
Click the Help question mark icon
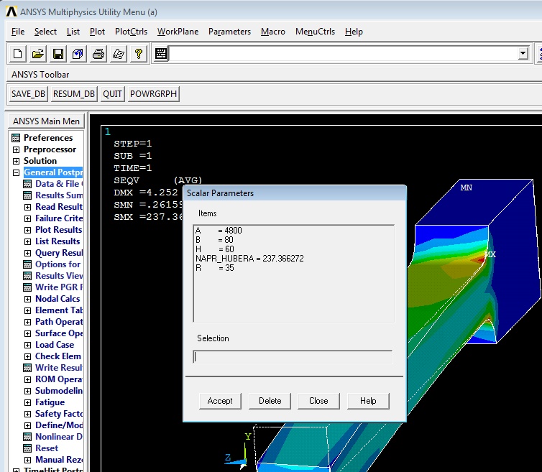[139, 54]
